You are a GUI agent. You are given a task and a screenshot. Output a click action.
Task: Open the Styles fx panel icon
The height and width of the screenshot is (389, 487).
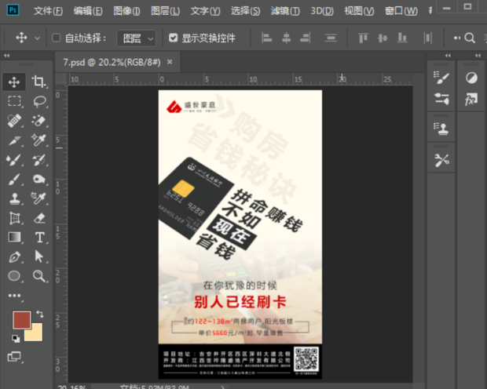pyautogui.click(x=471, y=100)
